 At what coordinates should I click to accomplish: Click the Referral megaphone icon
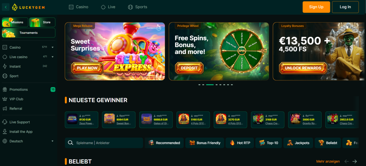(5, 109)
